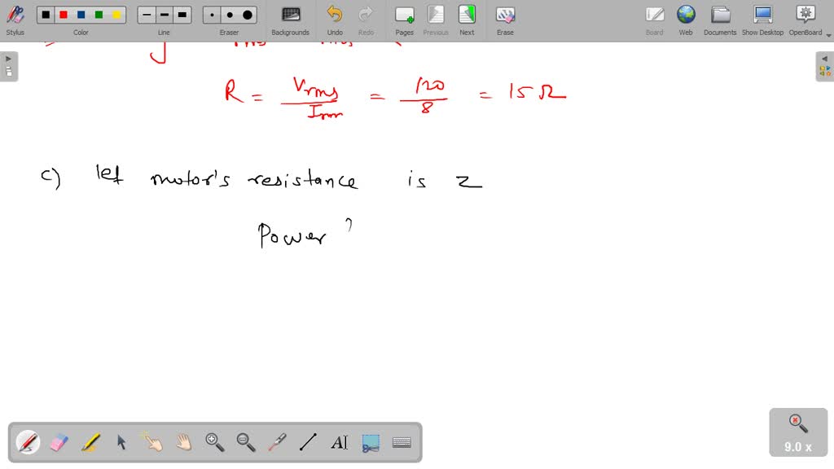834x469 pixels.
Task: Select the Pen tool in stylus palette
Action: pyautogui.click(x=28, y=442)
